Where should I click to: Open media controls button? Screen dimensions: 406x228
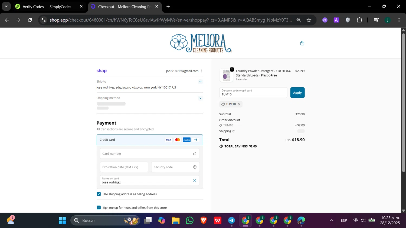pos(376,20)
